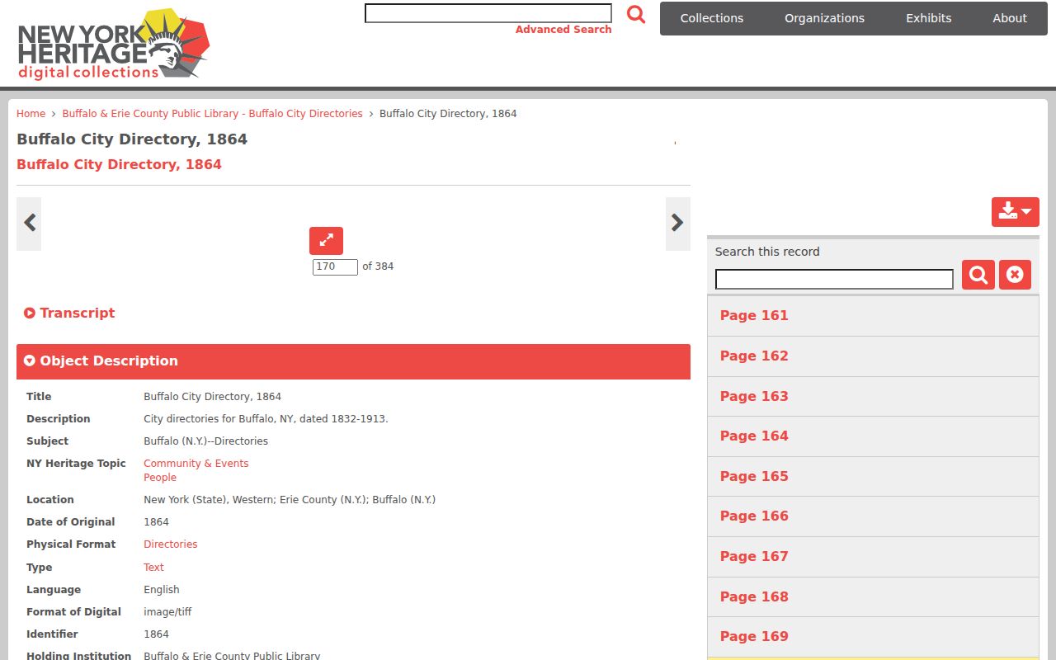Clear record search with the X button

coord(1015,275)
